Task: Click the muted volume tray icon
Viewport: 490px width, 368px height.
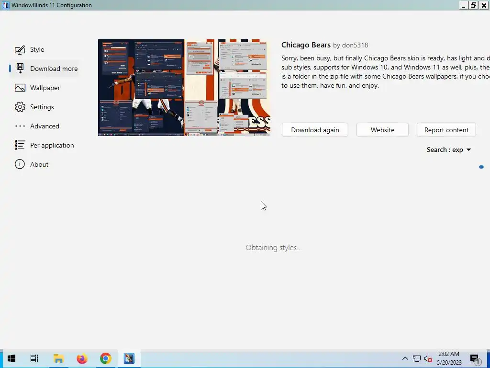Action: tap(428, 358)
